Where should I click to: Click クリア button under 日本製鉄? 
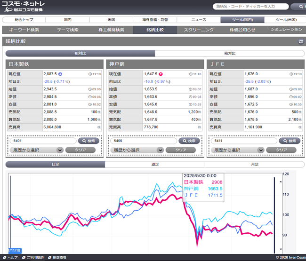click(81, 150)
